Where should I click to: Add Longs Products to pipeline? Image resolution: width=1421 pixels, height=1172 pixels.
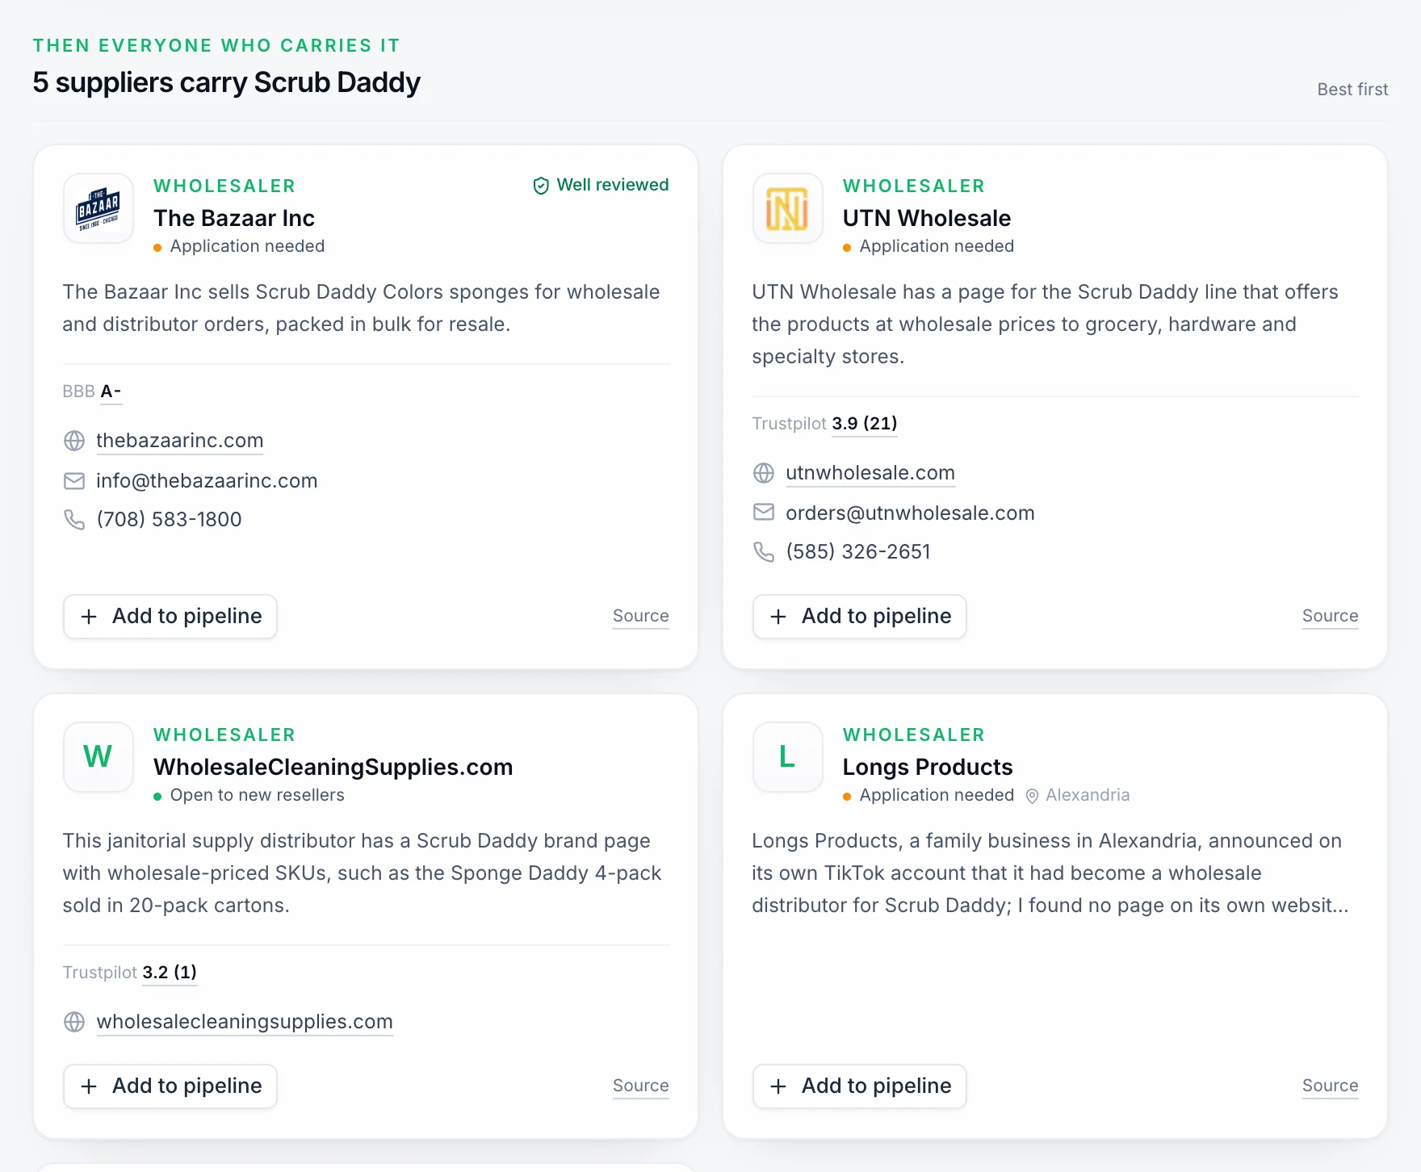(860, 1086)
